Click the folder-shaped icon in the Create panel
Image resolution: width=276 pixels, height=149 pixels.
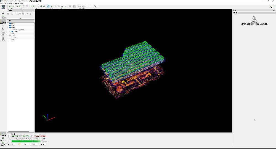point(23,14)
